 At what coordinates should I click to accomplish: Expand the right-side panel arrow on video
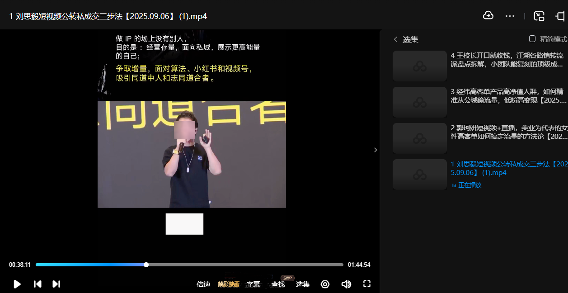[x=375, y=149]
